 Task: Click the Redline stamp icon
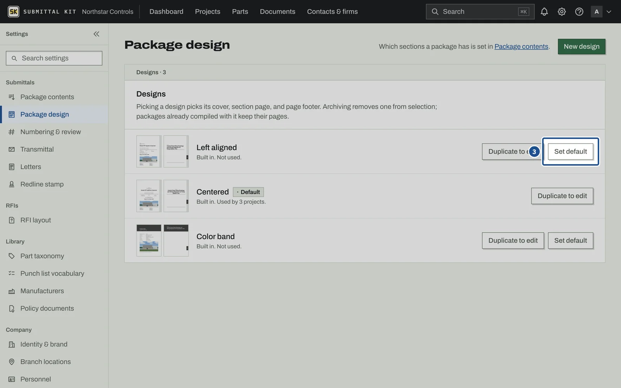(12, 184)
